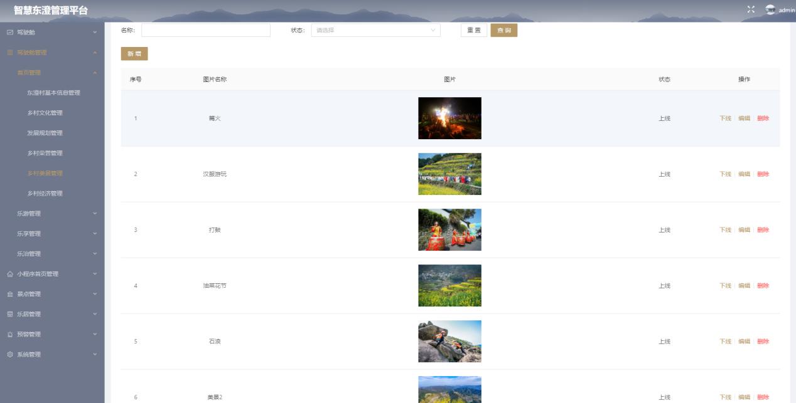Open the 打鼓 drum thumbnail image
796x403 pixels.
pyautogui.click(x=449, y=230)
